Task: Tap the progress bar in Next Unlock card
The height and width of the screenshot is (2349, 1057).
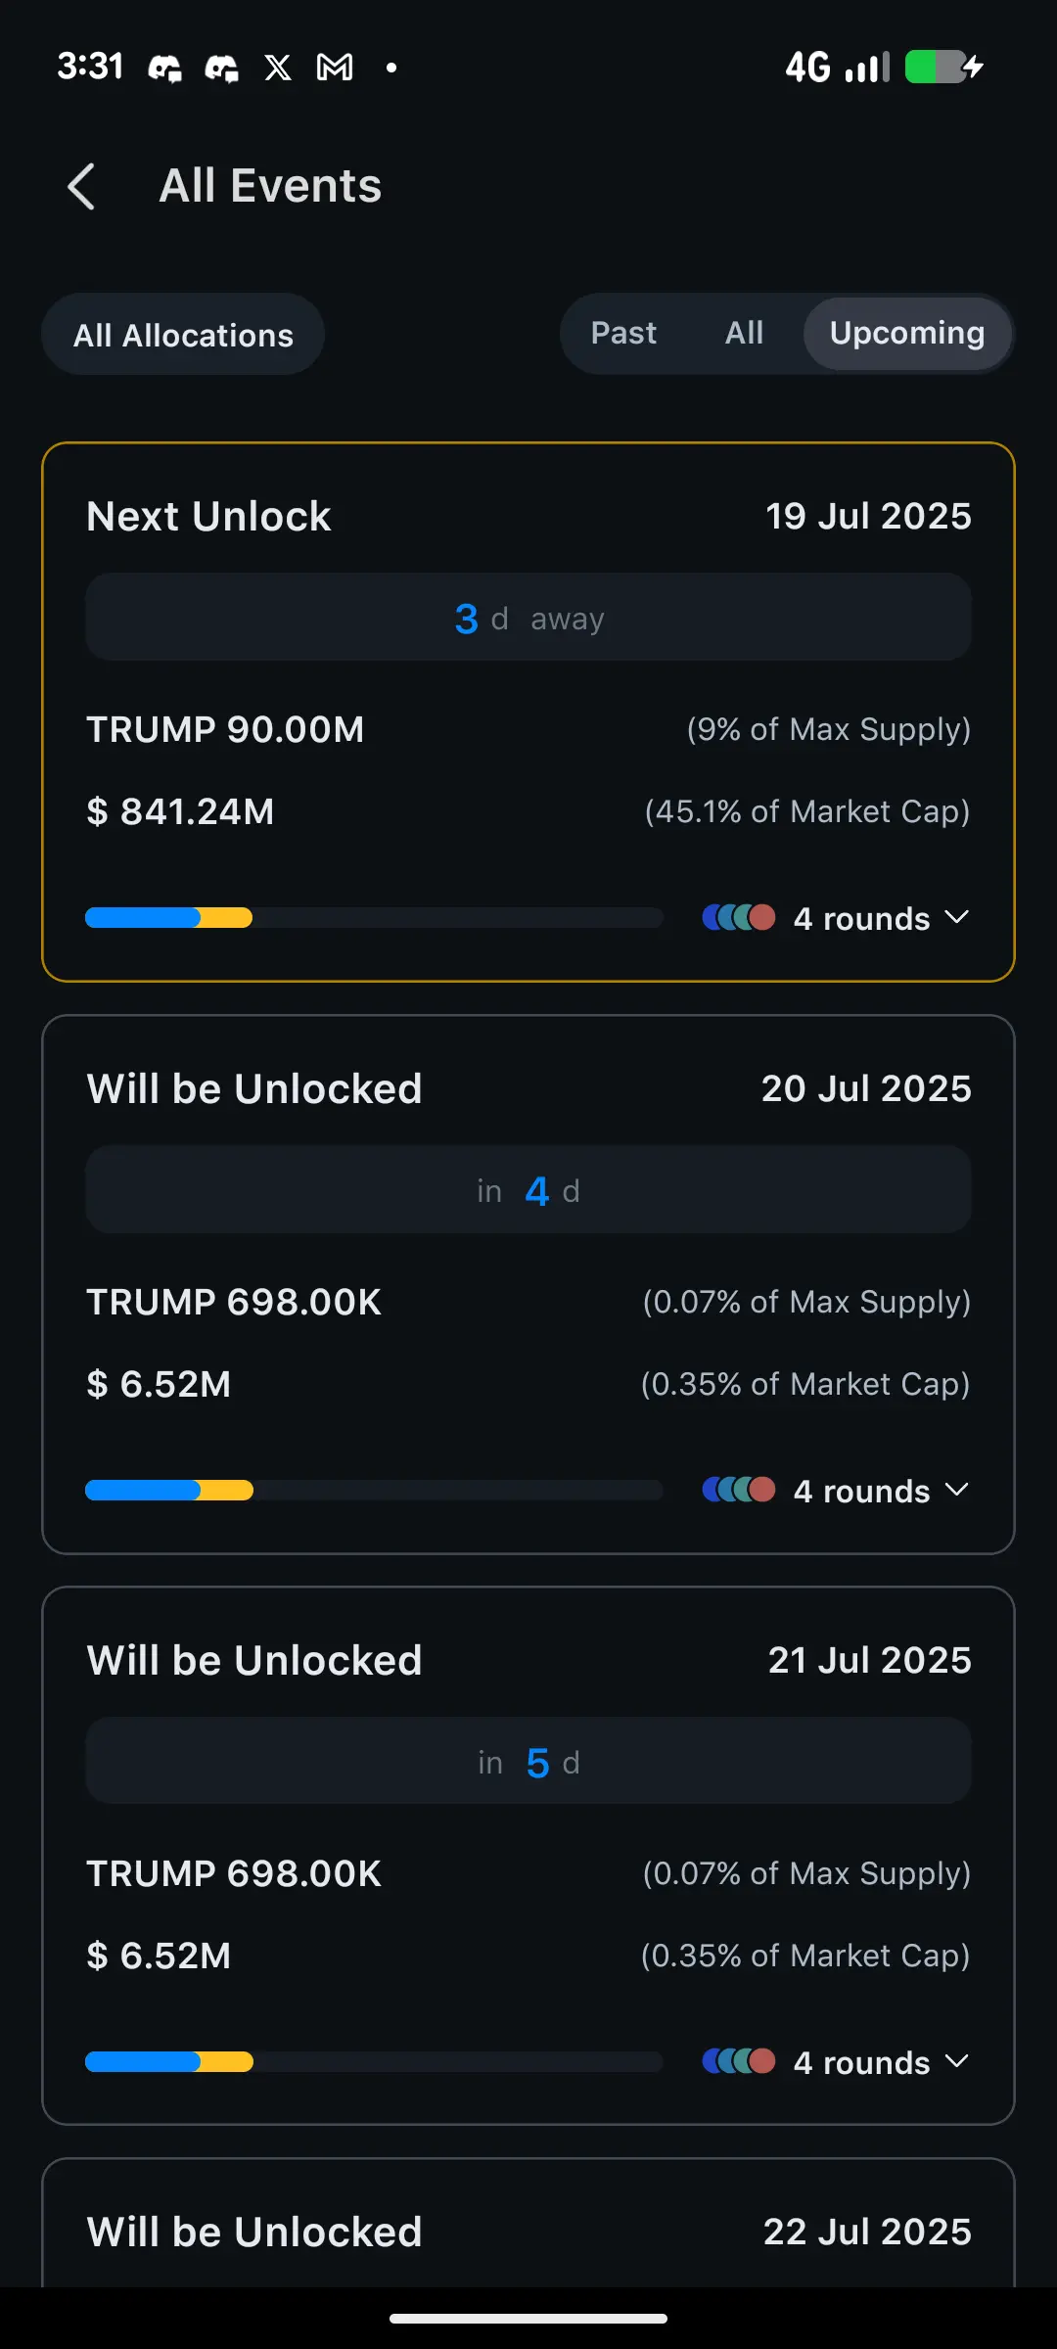Action: (374, 918)
